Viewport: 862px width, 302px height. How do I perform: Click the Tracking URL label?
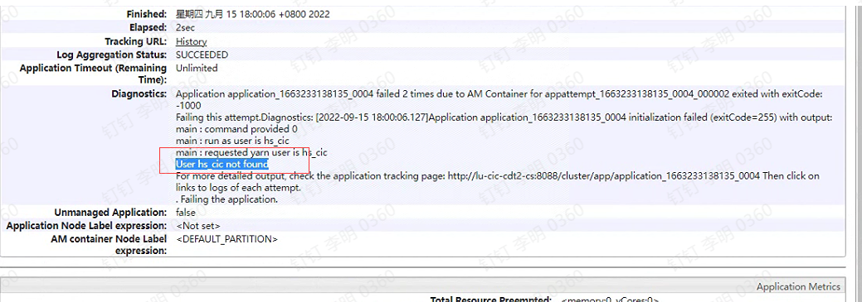click(136, 41)
